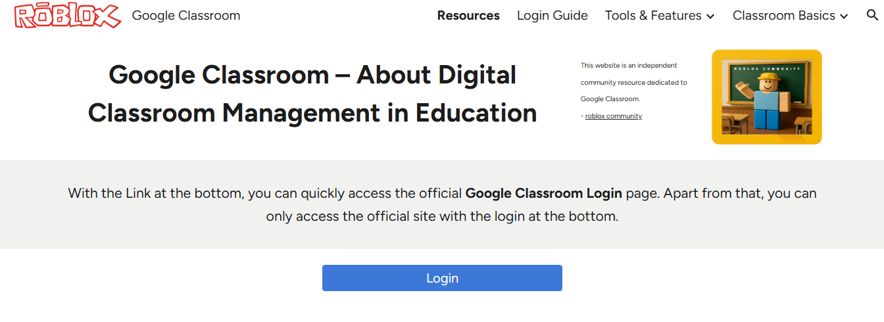Expand the Classroom Basics chevron
The image size is (884, 322).
[844, 16]
